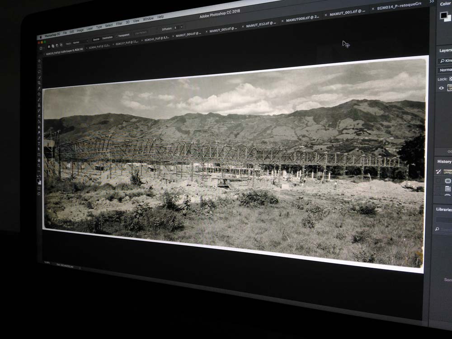This screenshot has height=339, width=452.
Task: Select the Zoom tool
Action: click(x=39, y=165)
